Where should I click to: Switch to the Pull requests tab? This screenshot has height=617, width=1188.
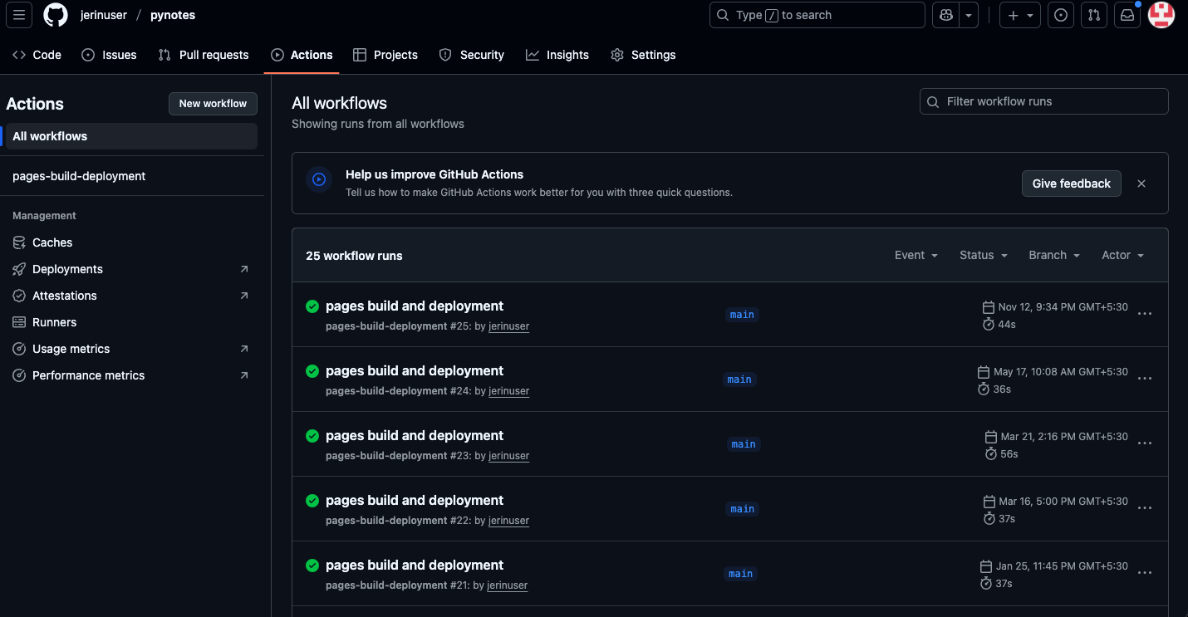pyautogui.click(x=204, y=55)
